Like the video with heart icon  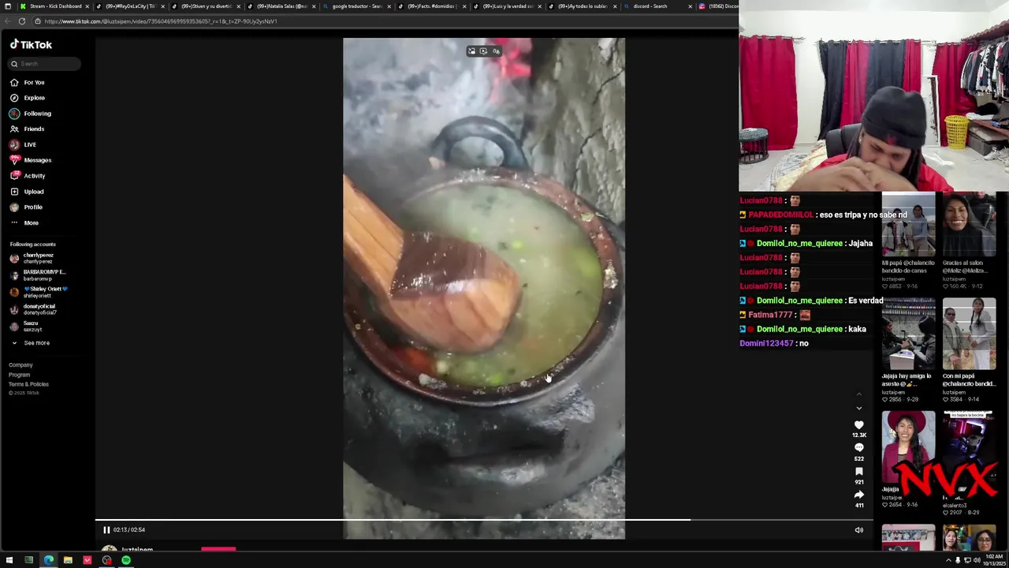click(x=859, y=425)
